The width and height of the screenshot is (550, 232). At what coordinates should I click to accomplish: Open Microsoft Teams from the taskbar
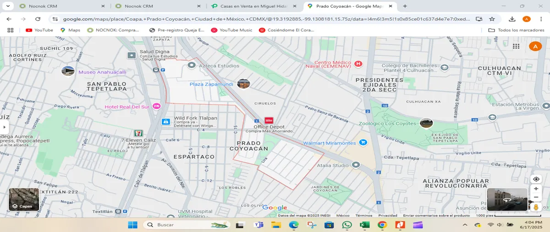point(258,225)
